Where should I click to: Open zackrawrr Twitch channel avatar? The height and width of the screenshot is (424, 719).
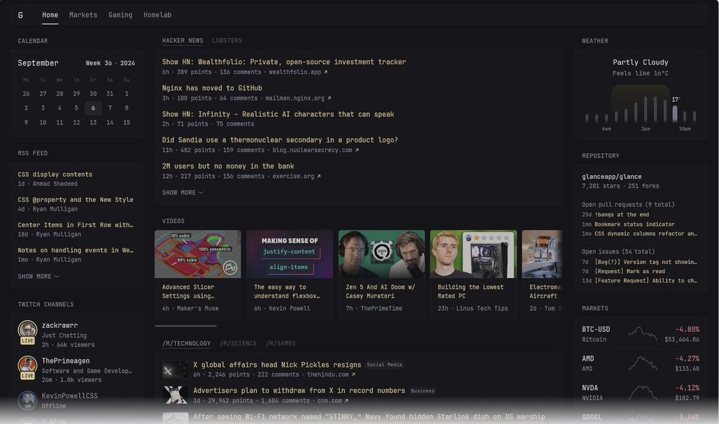[27, 330]
